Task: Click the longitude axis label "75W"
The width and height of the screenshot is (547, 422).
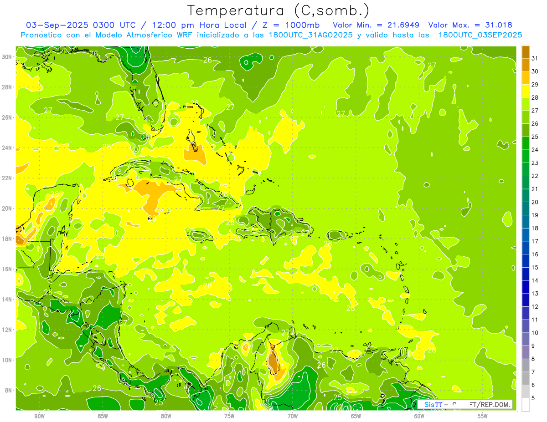Action: tap(229, 416)
